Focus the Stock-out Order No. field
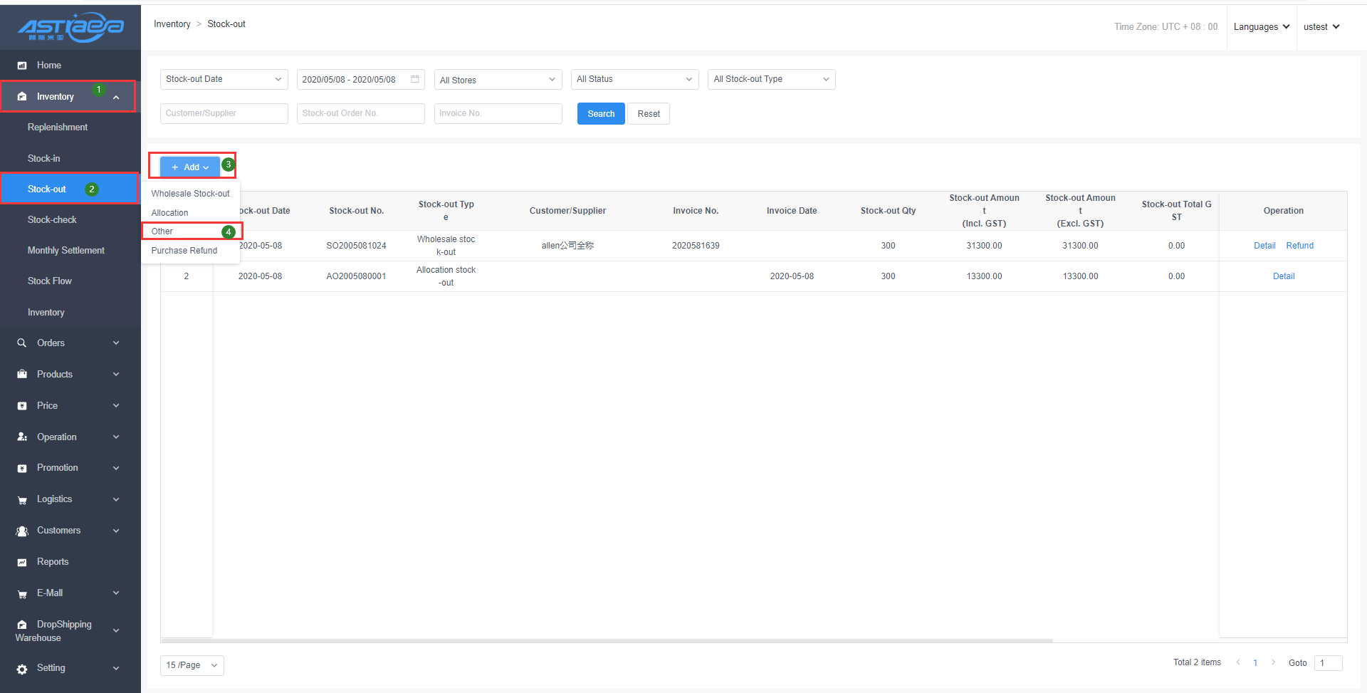Screen dimensions: 1367x693 360,113
